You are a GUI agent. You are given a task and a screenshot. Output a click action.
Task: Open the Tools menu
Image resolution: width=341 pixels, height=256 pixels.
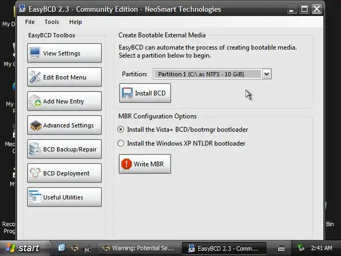[x=52, y=22]
